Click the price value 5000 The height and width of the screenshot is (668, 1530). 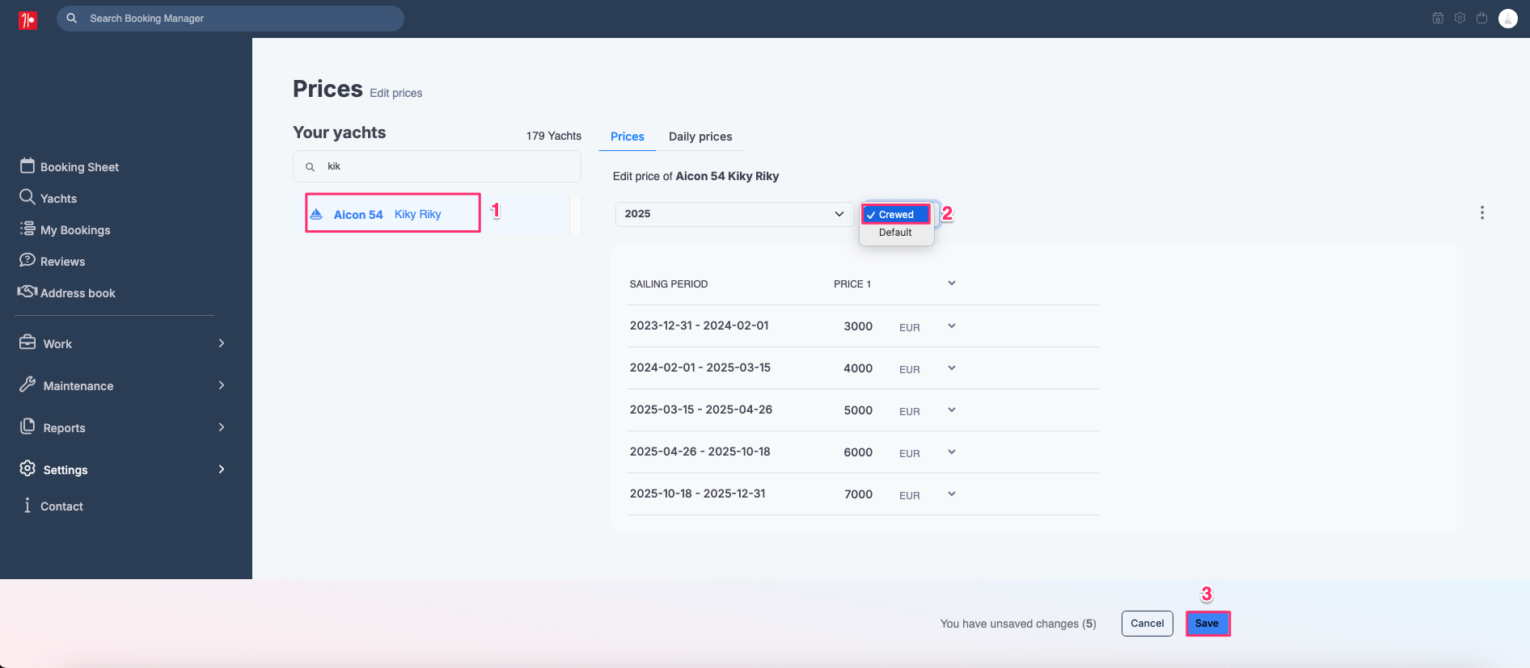[x=858, y=410]
